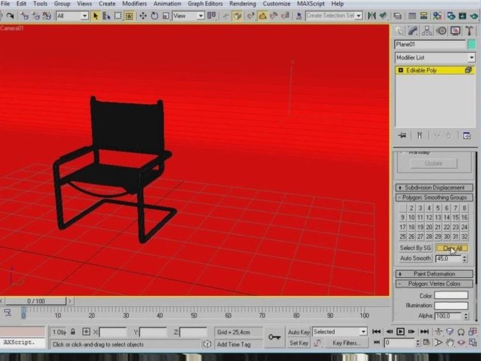Click the Plane01 object name field
Viewport: 481px width, 361px height.
tap(430, 45)
